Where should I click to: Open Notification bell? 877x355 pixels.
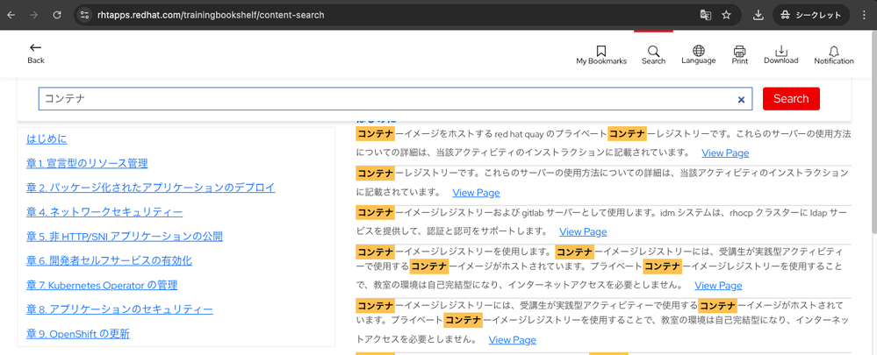(x=833, y=52)
